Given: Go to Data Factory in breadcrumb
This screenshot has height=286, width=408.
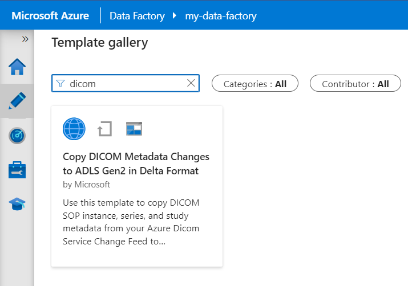Looking at the screenshot, I should coord(137,15).
